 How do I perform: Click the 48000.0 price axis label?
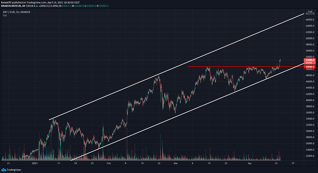[x=310, y=75]
